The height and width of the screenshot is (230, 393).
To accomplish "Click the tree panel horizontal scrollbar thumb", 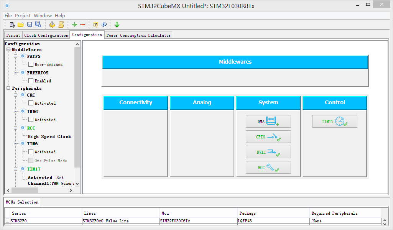I will click(25, 191).
